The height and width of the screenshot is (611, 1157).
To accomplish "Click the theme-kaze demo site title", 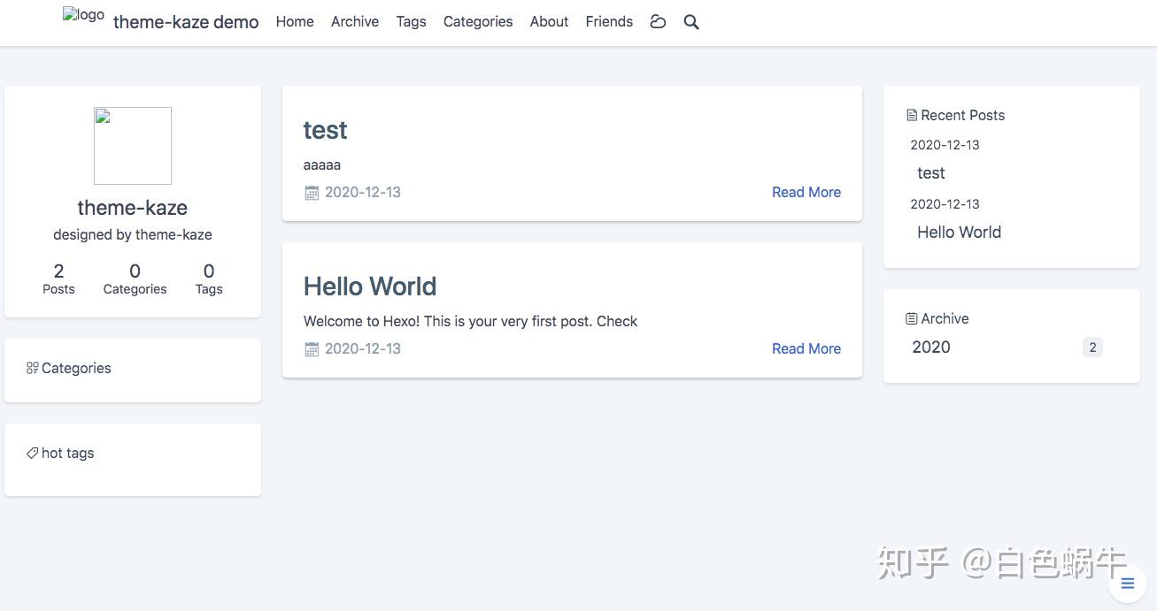I will click(186, 22).
